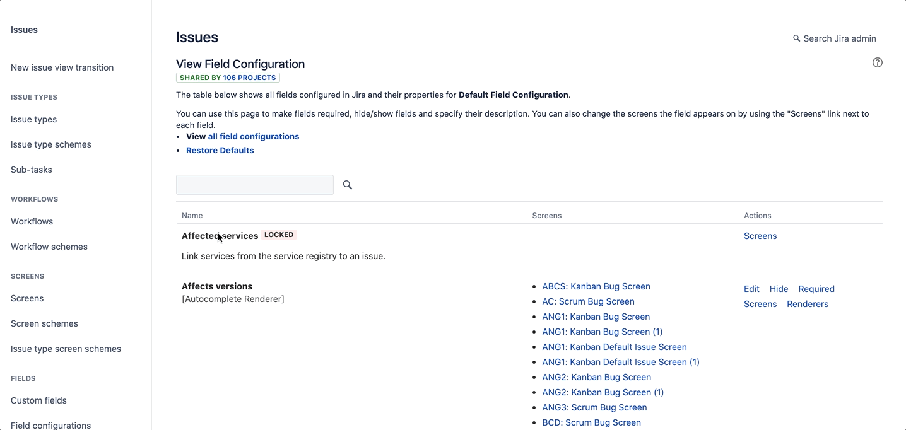Open New issue view transition
This screenshot has width=906, height=430.
62,67
